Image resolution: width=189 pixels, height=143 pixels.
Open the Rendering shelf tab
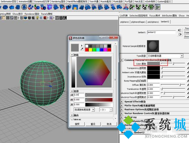point(58,2)
